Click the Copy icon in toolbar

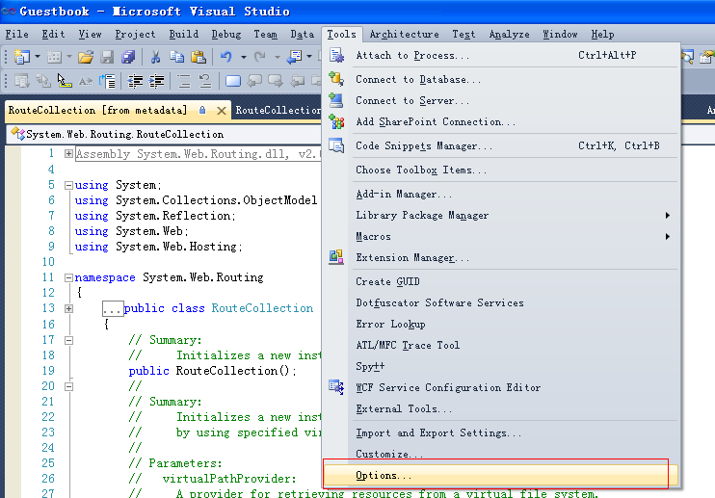[x=176, y=57]
